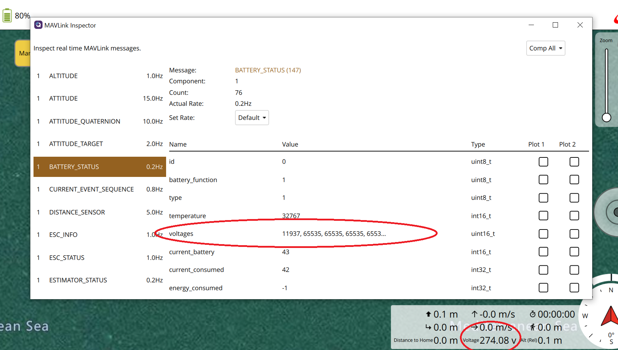Image resolution: width=618 pixels, height=350 pixels.
Task: Select the ALTITUDE message
Action: [100, 76]
